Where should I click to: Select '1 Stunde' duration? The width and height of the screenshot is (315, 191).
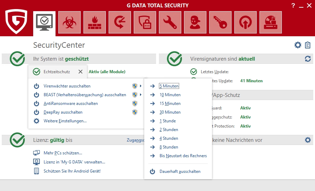click(168, 121)
